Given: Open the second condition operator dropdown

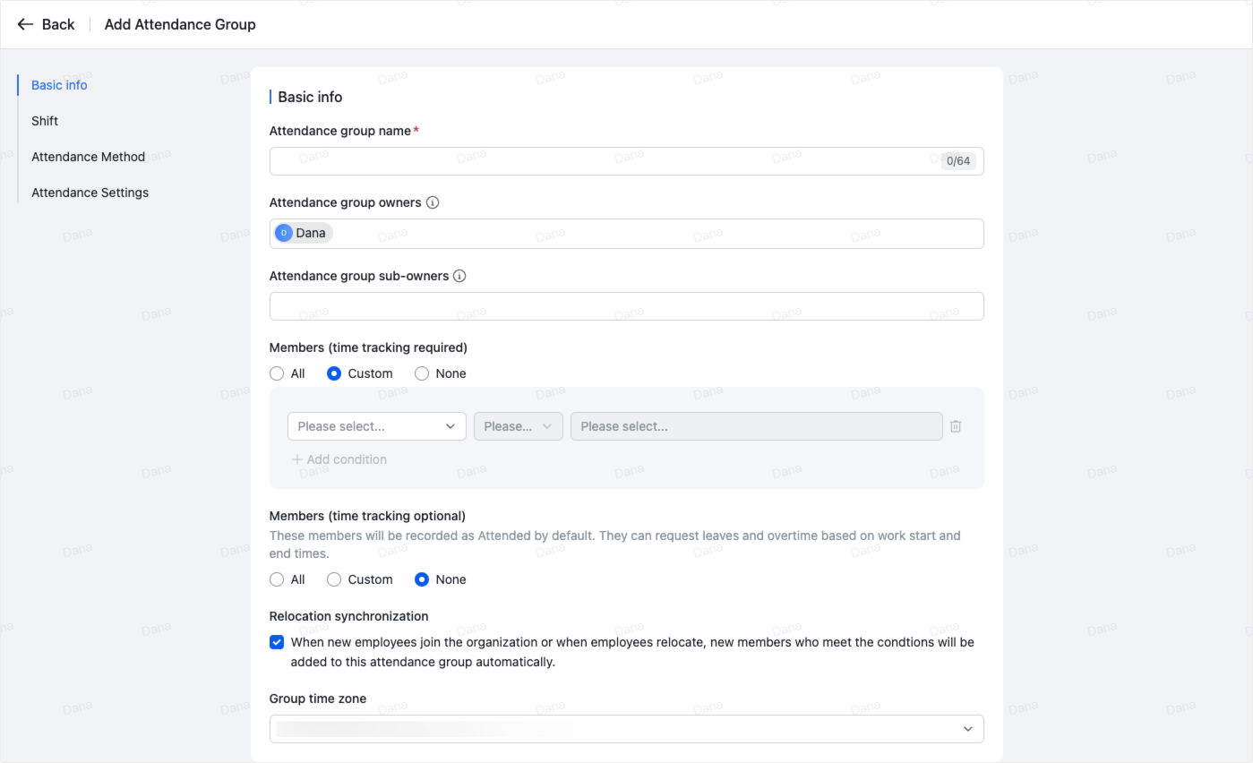Looking at the screenshot, I should [518, 426].
